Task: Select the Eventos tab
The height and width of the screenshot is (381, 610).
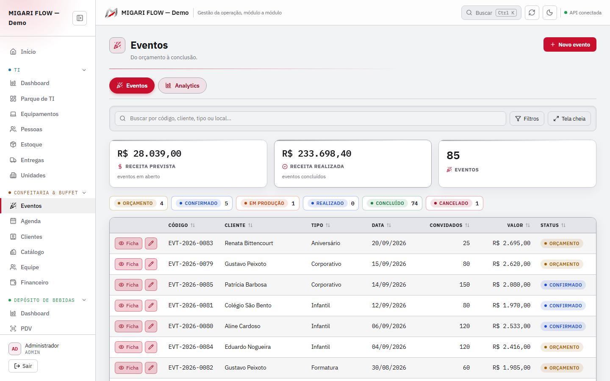Action: pyautogui.click(x=132, y=86)
